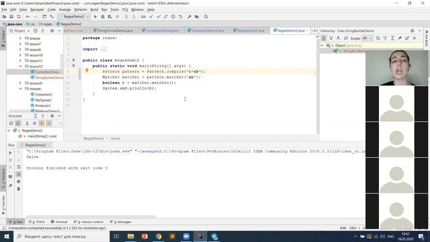The width and height of the screenshot is (430, 242).
Task: Toggle Show Inherited in Structure panel
Action: (x=27, y=124)
